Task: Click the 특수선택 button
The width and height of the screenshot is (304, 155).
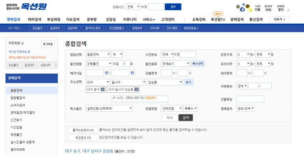Action: (x=197, y=64)
